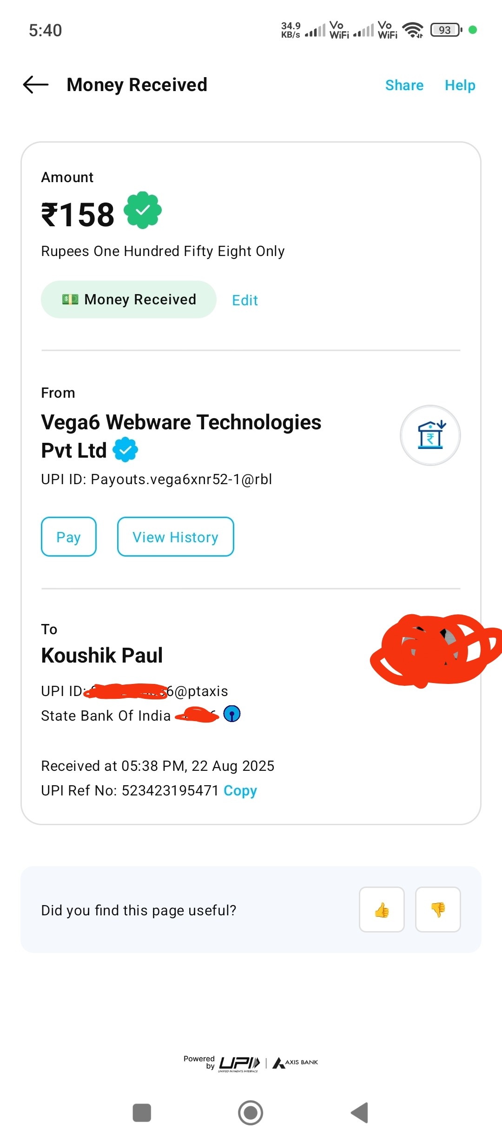502x1143 pixels.
Task: Tap the blue verified badge beside Pvt Ltd
Action: point(125,450)
